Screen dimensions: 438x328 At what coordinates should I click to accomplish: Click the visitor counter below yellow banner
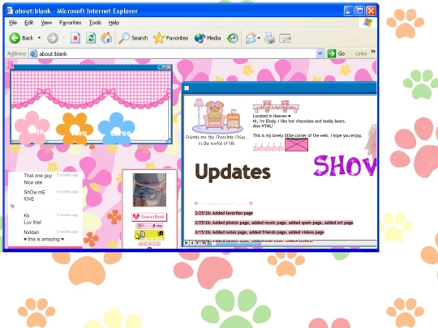pos(149,244)
